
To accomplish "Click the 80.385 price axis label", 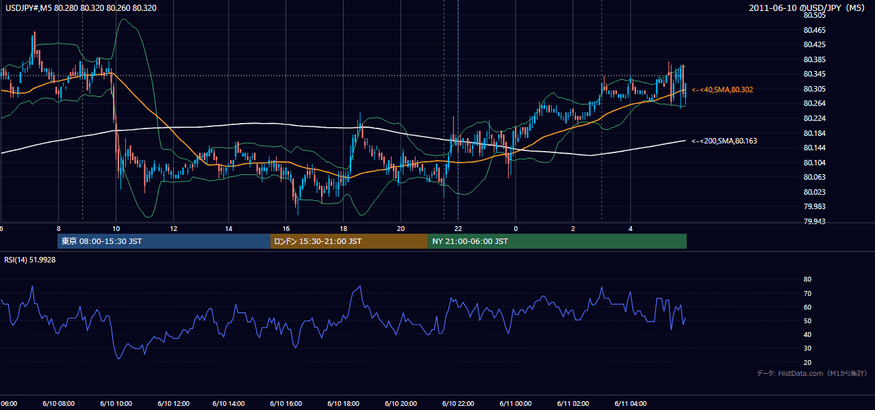I will tap(814, 59).
